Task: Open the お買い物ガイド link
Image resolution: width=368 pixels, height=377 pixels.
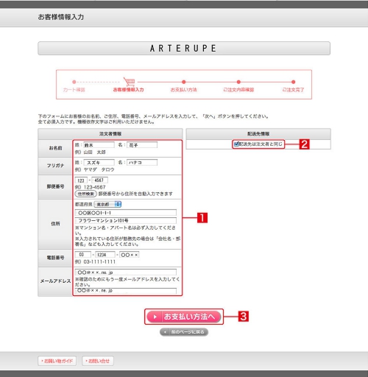Action: click(57, 361)
